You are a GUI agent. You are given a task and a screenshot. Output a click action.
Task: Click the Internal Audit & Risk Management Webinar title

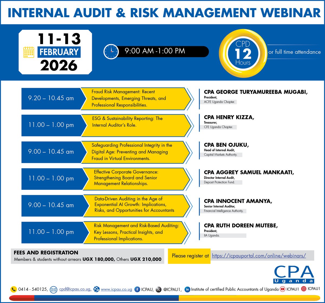[164, 13]
